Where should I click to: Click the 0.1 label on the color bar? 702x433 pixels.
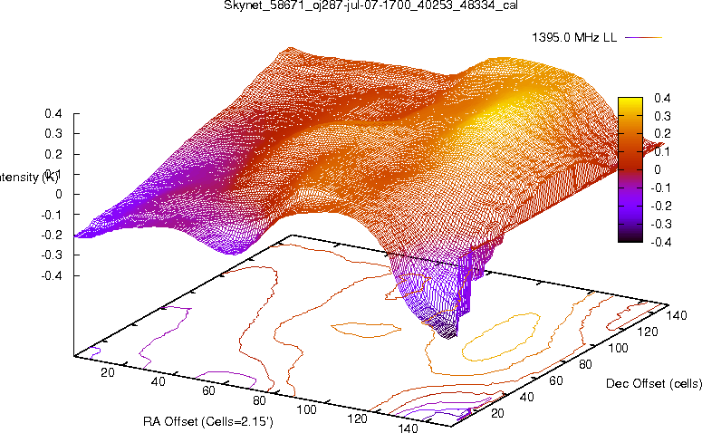662,152
